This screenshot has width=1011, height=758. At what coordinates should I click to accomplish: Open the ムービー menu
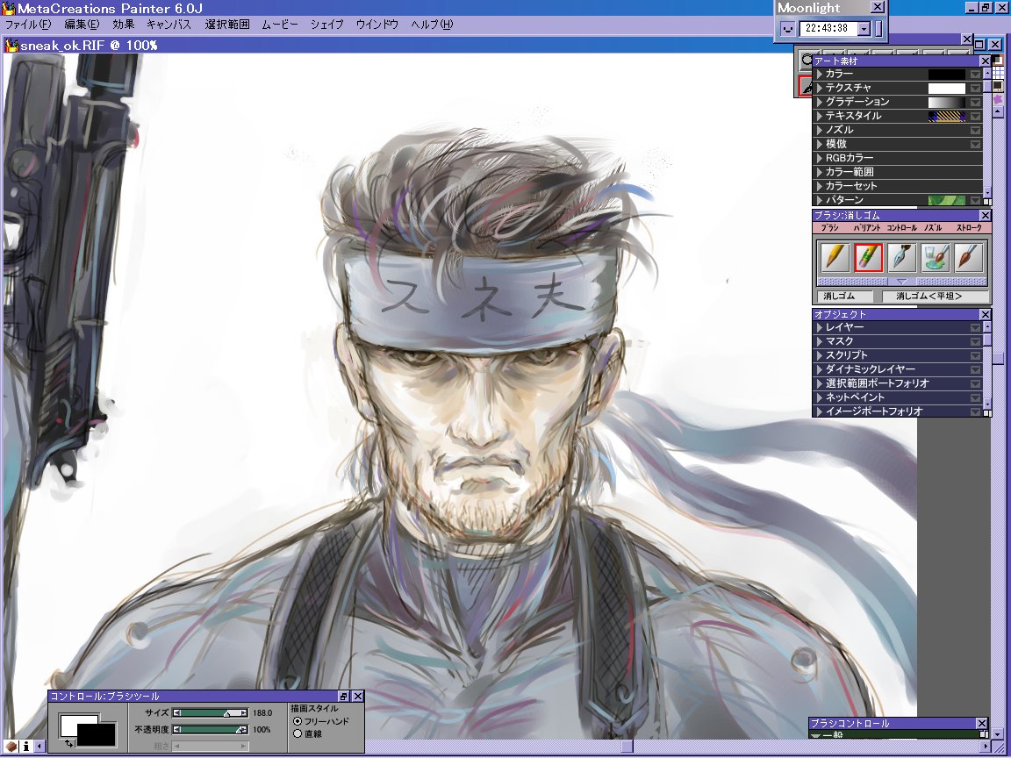click(280, 25)
